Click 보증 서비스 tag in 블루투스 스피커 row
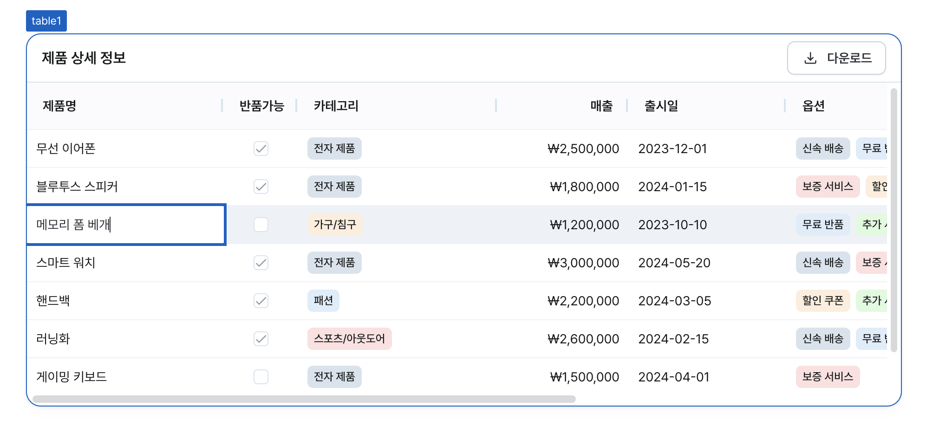Image resolution: width=926 pixels, height=426 pixels. click(828, 187)
